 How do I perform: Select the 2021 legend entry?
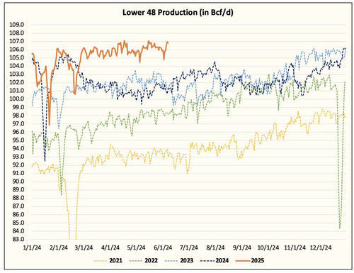pos(108,261)
